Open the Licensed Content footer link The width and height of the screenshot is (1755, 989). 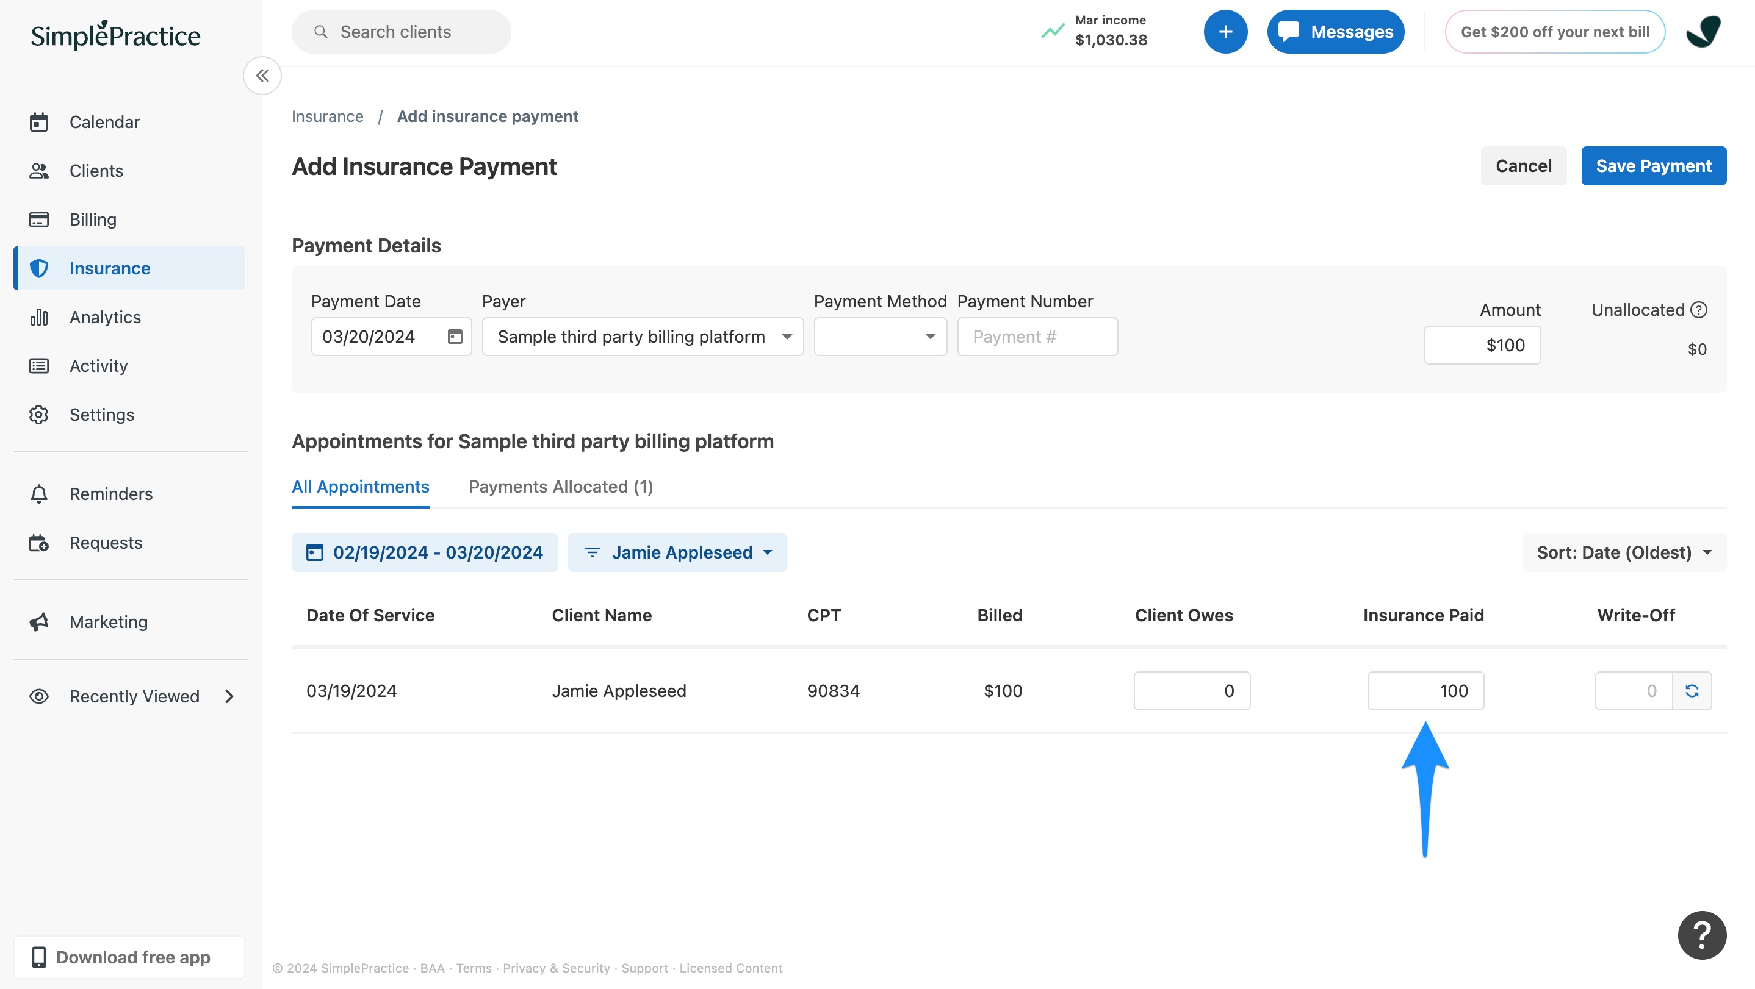731,968
